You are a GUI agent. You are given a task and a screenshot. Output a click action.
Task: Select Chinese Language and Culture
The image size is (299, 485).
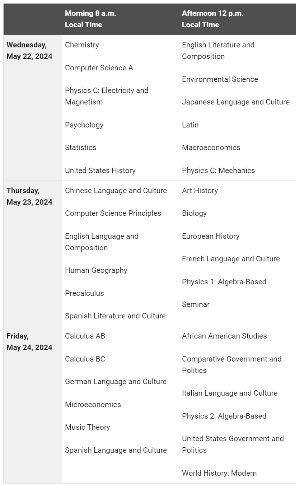[116, 191]
